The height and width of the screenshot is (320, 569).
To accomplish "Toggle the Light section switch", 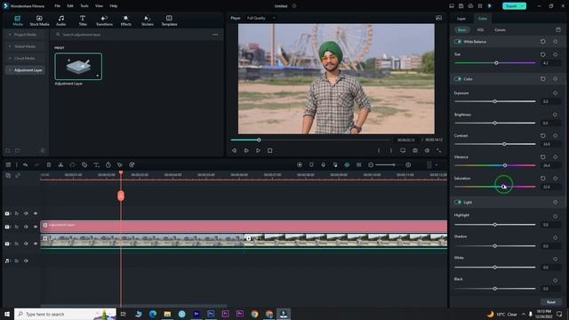I will point(458,202).
